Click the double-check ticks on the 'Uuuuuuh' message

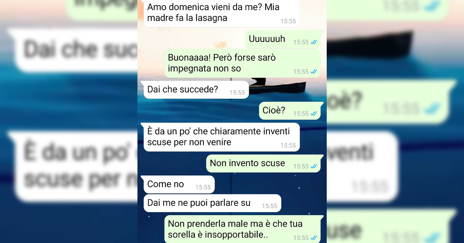pos(314,42)
